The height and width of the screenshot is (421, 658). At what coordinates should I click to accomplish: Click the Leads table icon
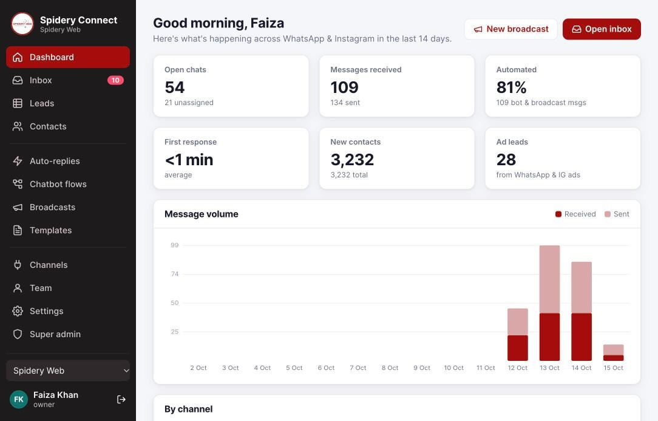point(18,103)
